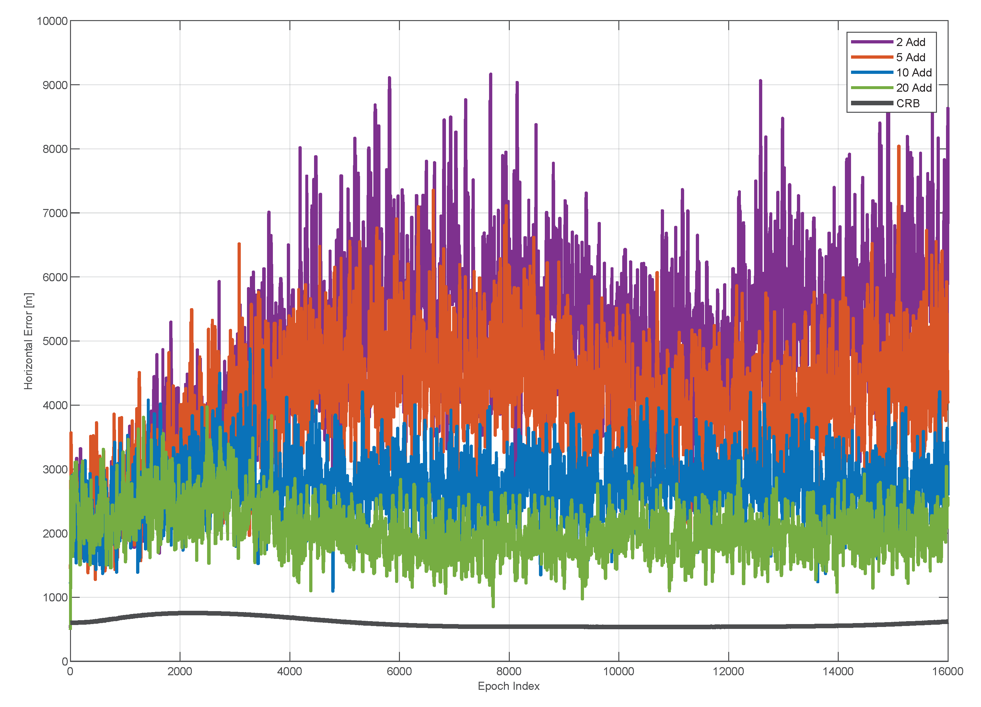Click the 8000 x-axis tick label
This screenshot has height=707, width=981.
509,672
